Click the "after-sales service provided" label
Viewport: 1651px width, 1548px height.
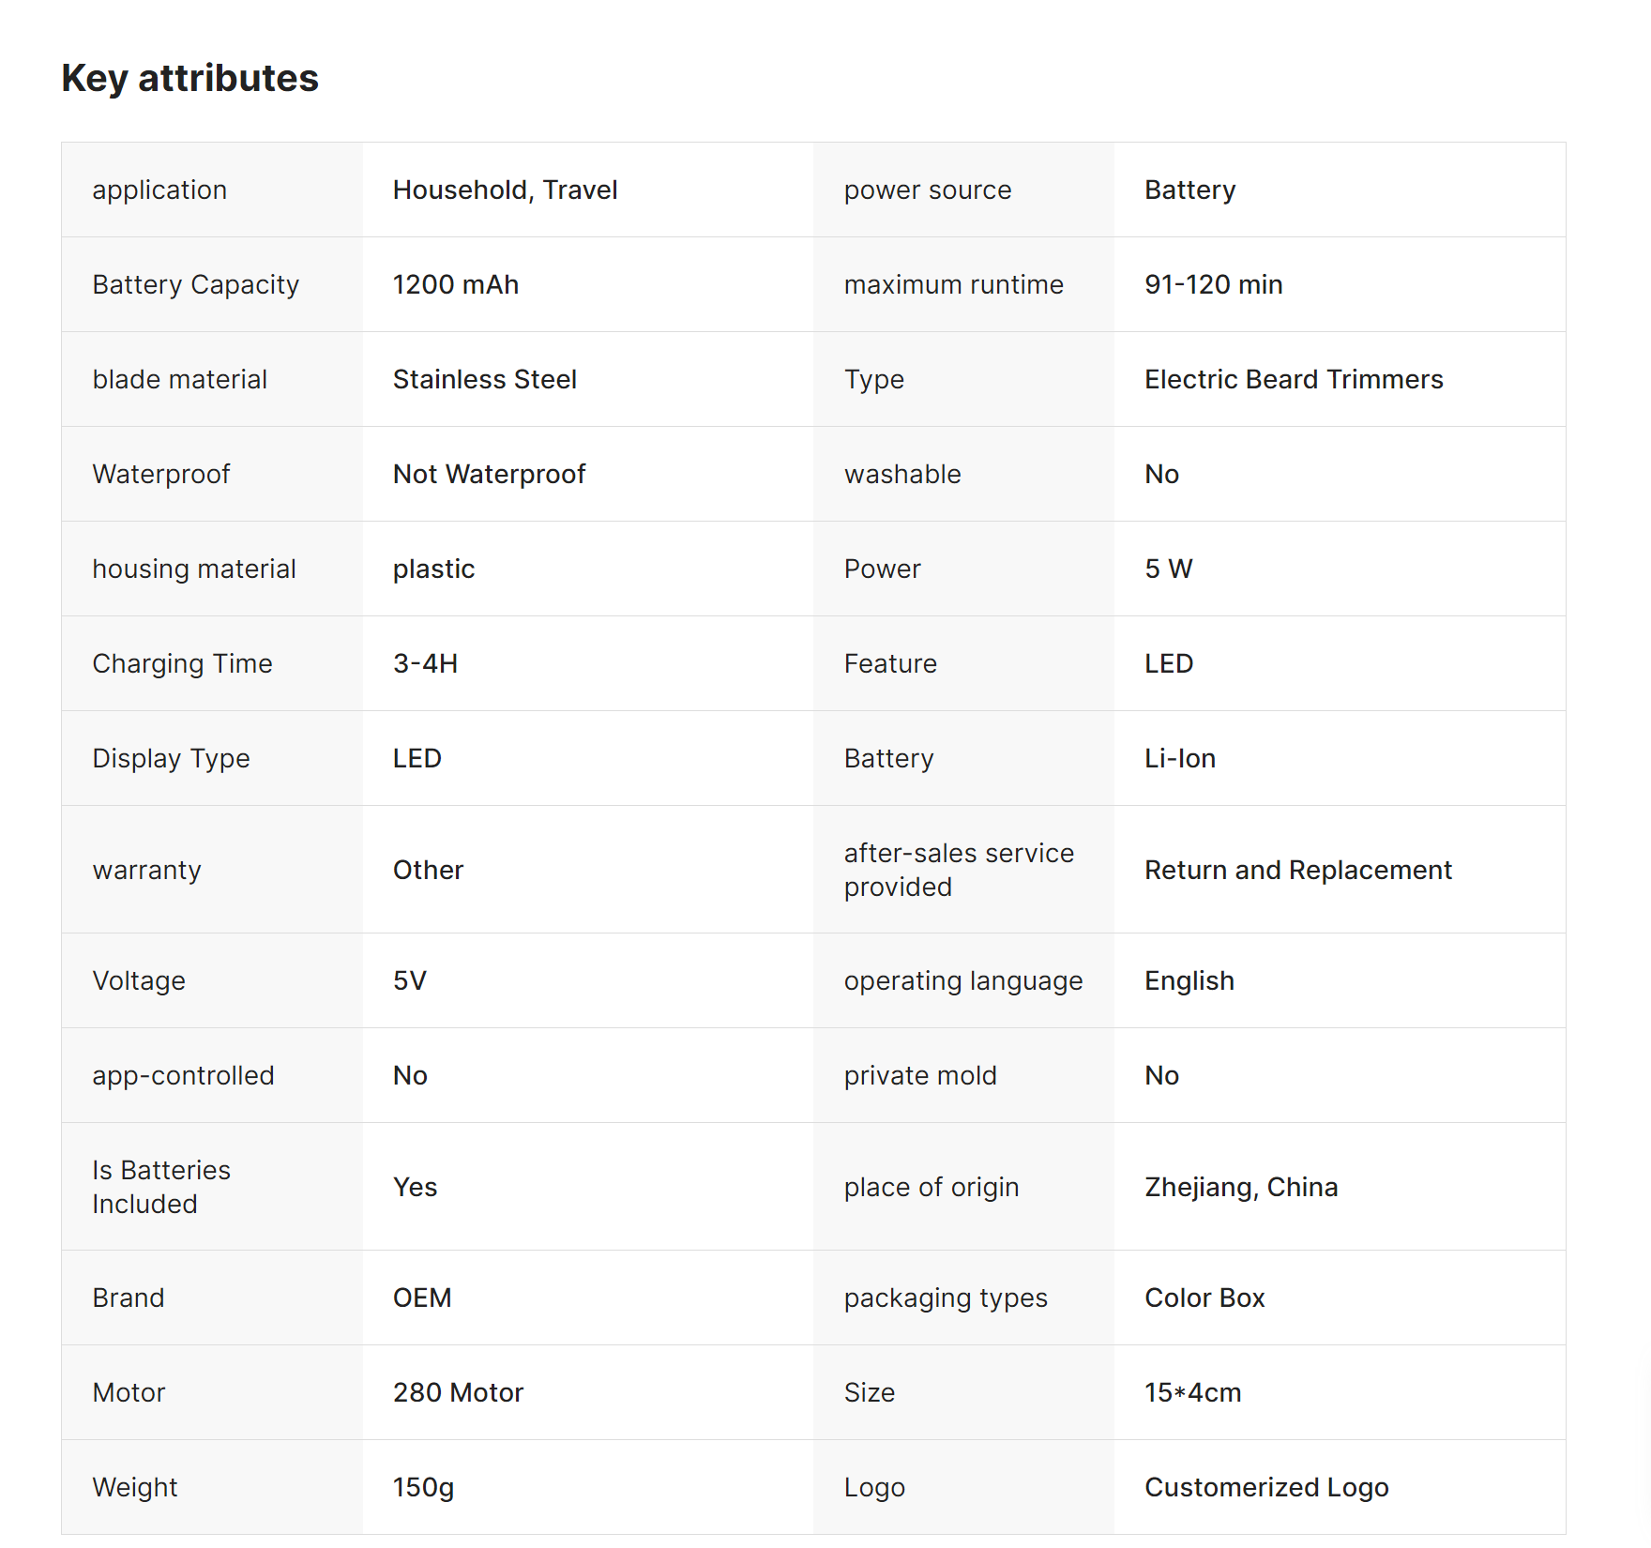[x=958, y=870]
